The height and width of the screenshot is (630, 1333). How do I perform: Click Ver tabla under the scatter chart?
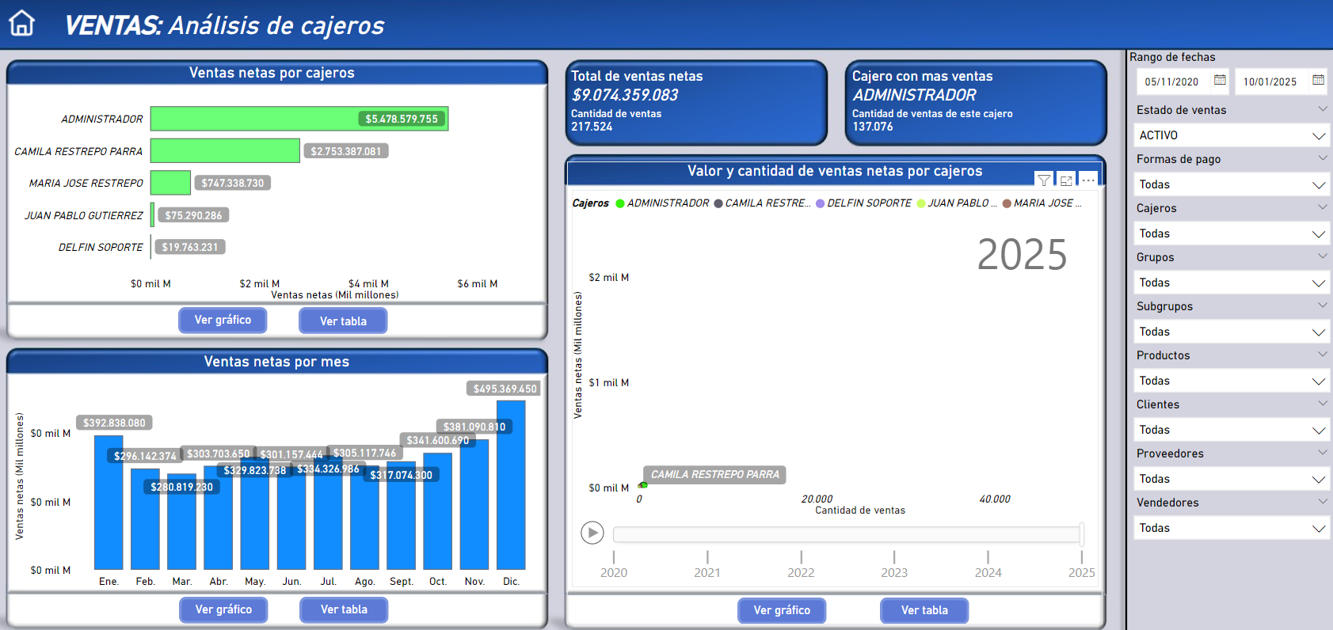(924, 610)
